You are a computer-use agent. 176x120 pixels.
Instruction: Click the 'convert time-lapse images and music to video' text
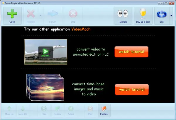[x=88, y=89]
